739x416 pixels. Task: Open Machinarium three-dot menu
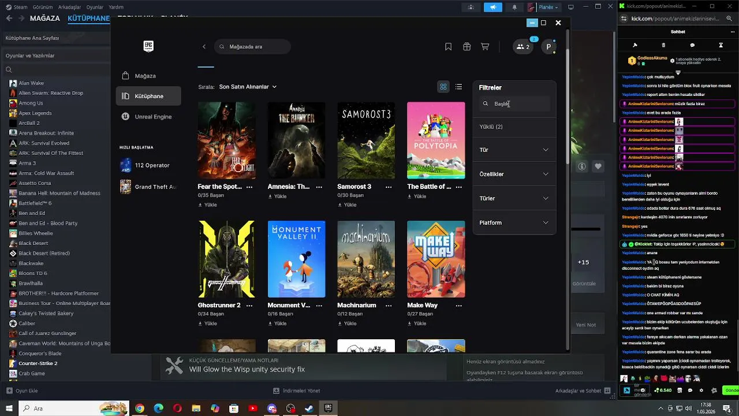click(x=389, y=305)
